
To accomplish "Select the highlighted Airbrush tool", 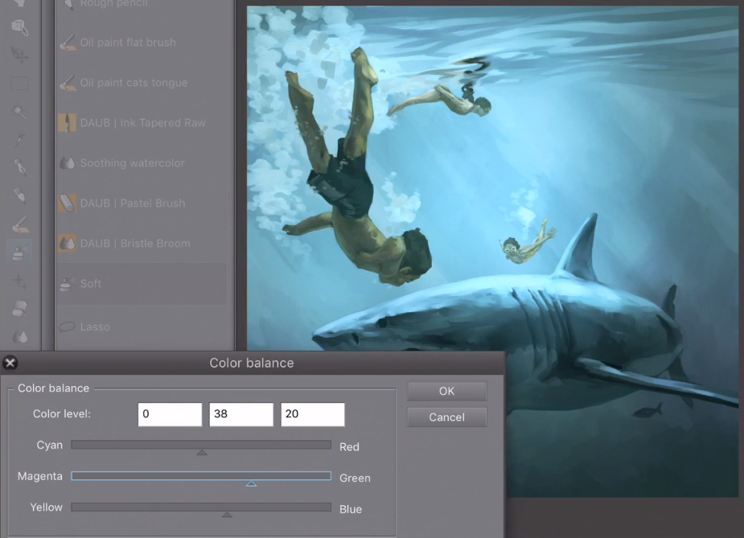I will [20, 252].
